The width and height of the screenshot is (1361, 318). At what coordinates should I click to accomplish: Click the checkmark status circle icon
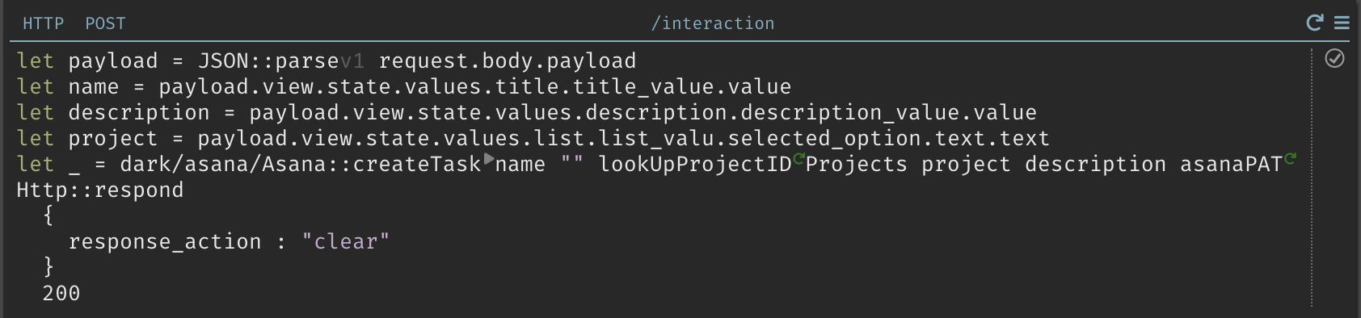1334,58
